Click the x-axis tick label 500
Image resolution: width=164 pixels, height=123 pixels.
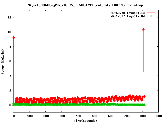click(x=95, y=116)
